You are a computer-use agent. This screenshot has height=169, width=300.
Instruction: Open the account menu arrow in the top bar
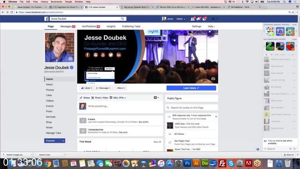coord(217,19)
